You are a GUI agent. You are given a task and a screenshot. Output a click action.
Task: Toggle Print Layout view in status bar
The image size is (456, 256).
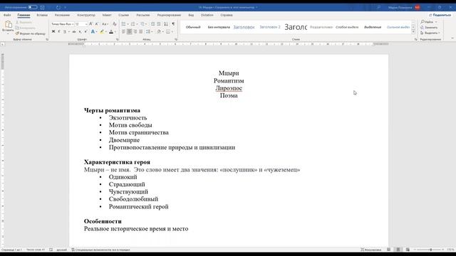[x=398, y=250]
